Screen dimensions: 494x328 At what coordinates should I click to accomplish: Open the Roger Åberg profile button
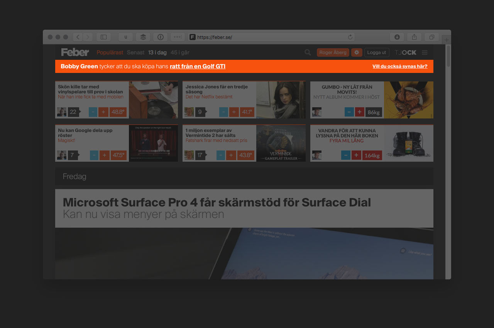[333, 52]
